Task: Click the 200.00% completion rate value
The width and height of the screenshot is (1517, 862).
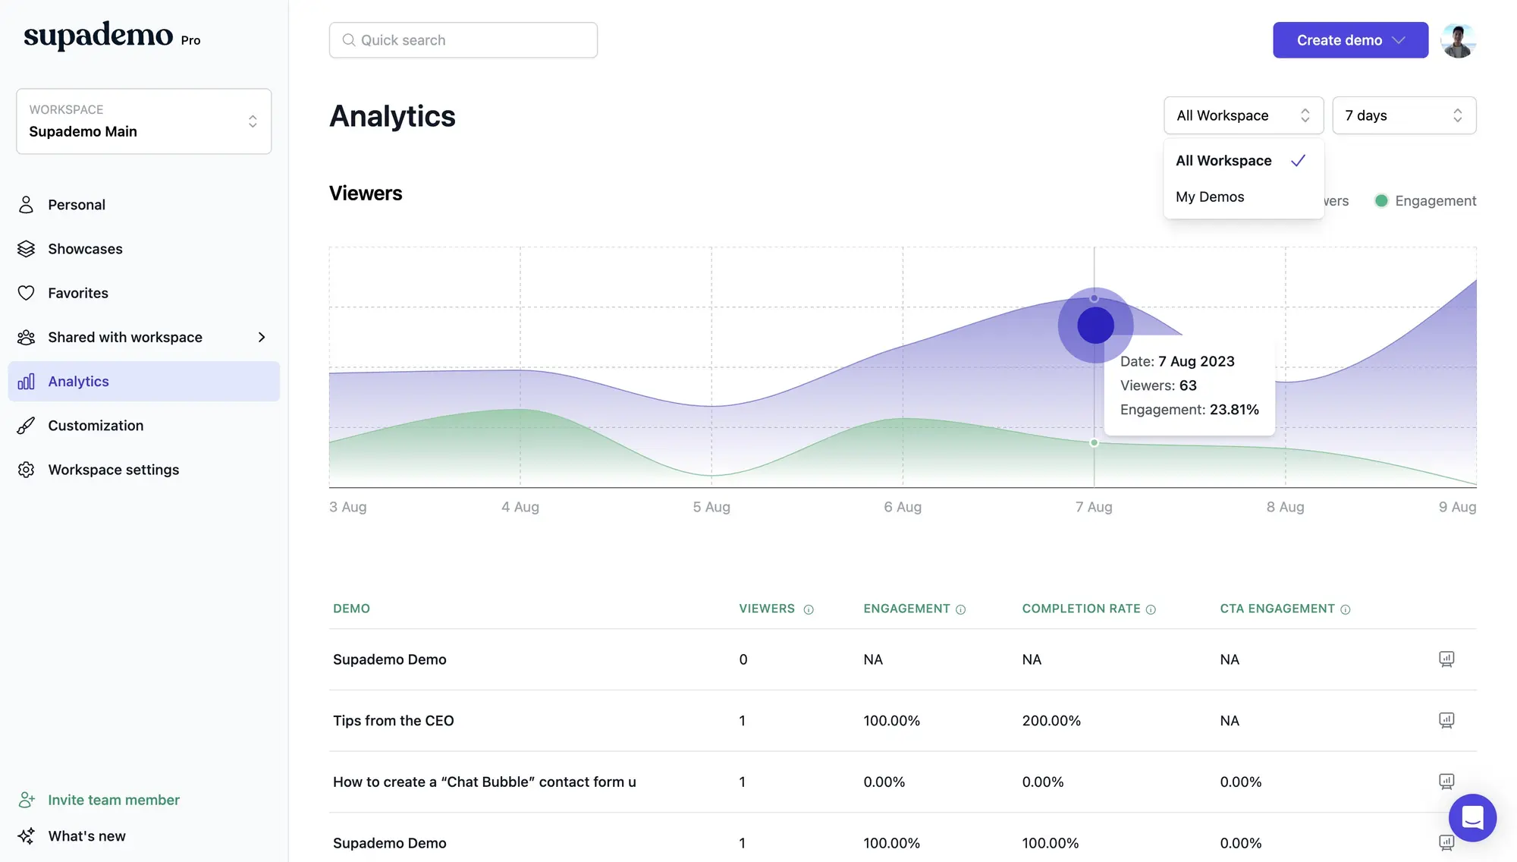Action: (1051, 720)
